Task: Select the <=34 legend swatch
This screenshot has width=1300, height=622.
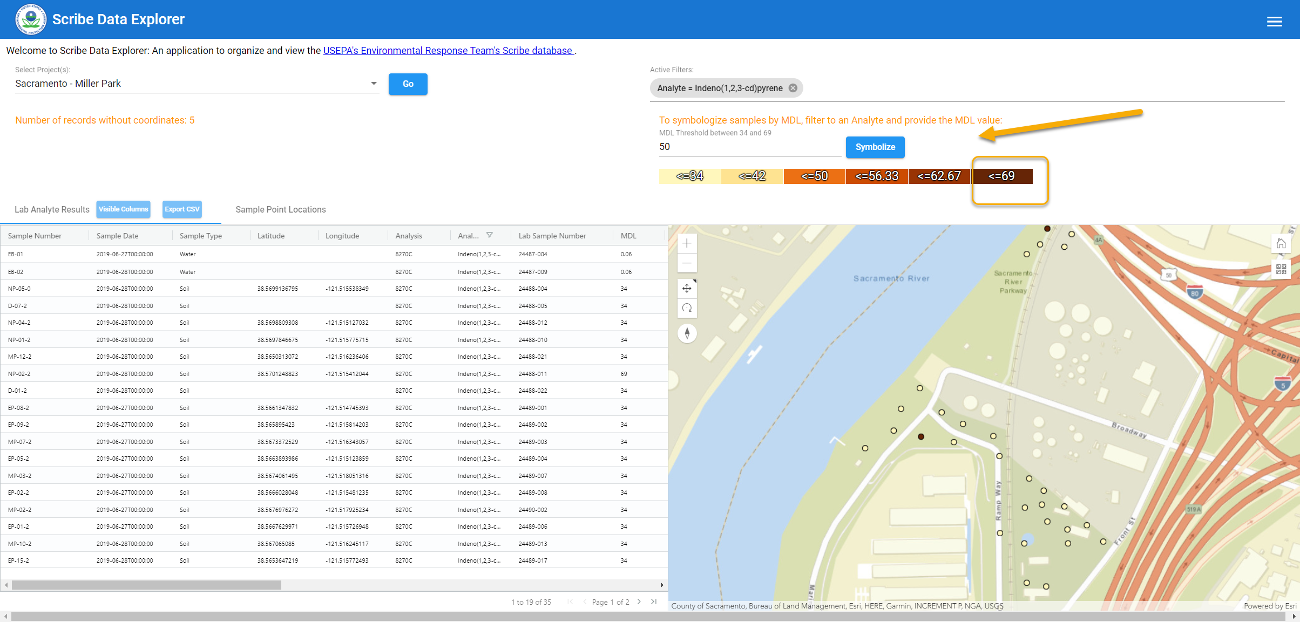Action: [690, 176]
